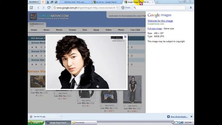This screenshot has height=125, width=222.
Task: Click koreanmovie.com green text
Action: pos(156,24)
